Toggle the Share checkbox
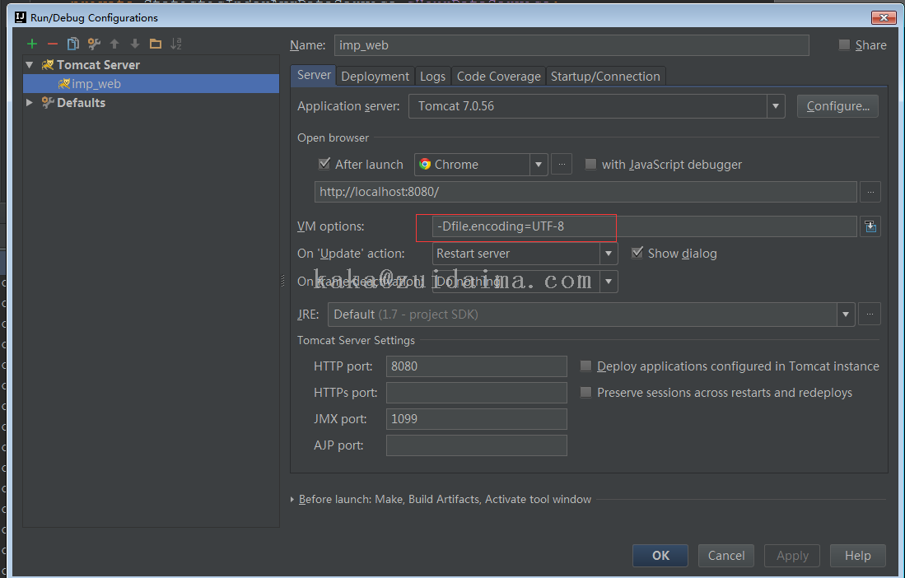905x578 pixels. pyautogui.click(x=844, y=45)
